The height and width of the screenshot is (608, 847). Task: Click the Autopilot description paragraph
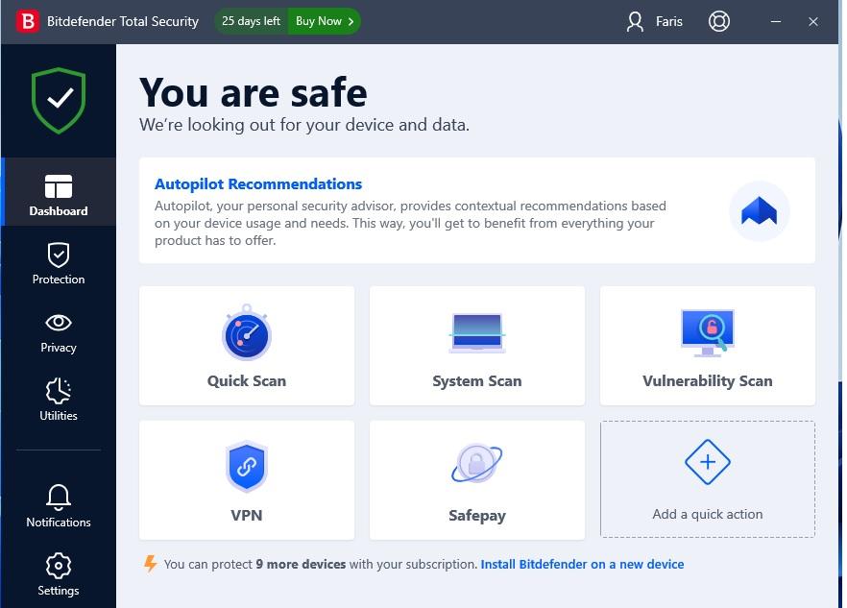pyautogui.click(x=411, y=223)
